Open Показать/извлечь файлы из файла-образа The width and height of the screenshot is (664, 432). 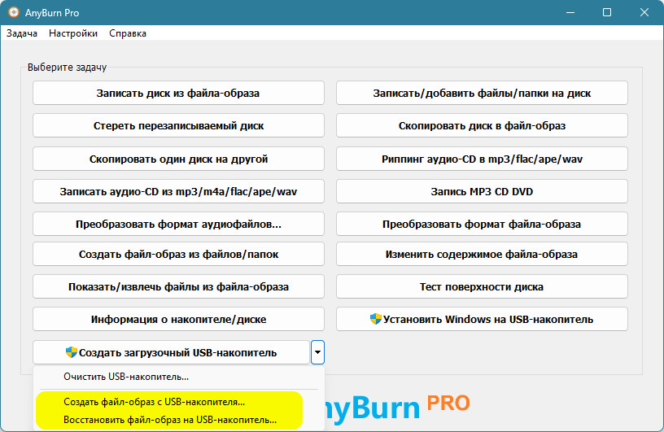tap(178, 286)
